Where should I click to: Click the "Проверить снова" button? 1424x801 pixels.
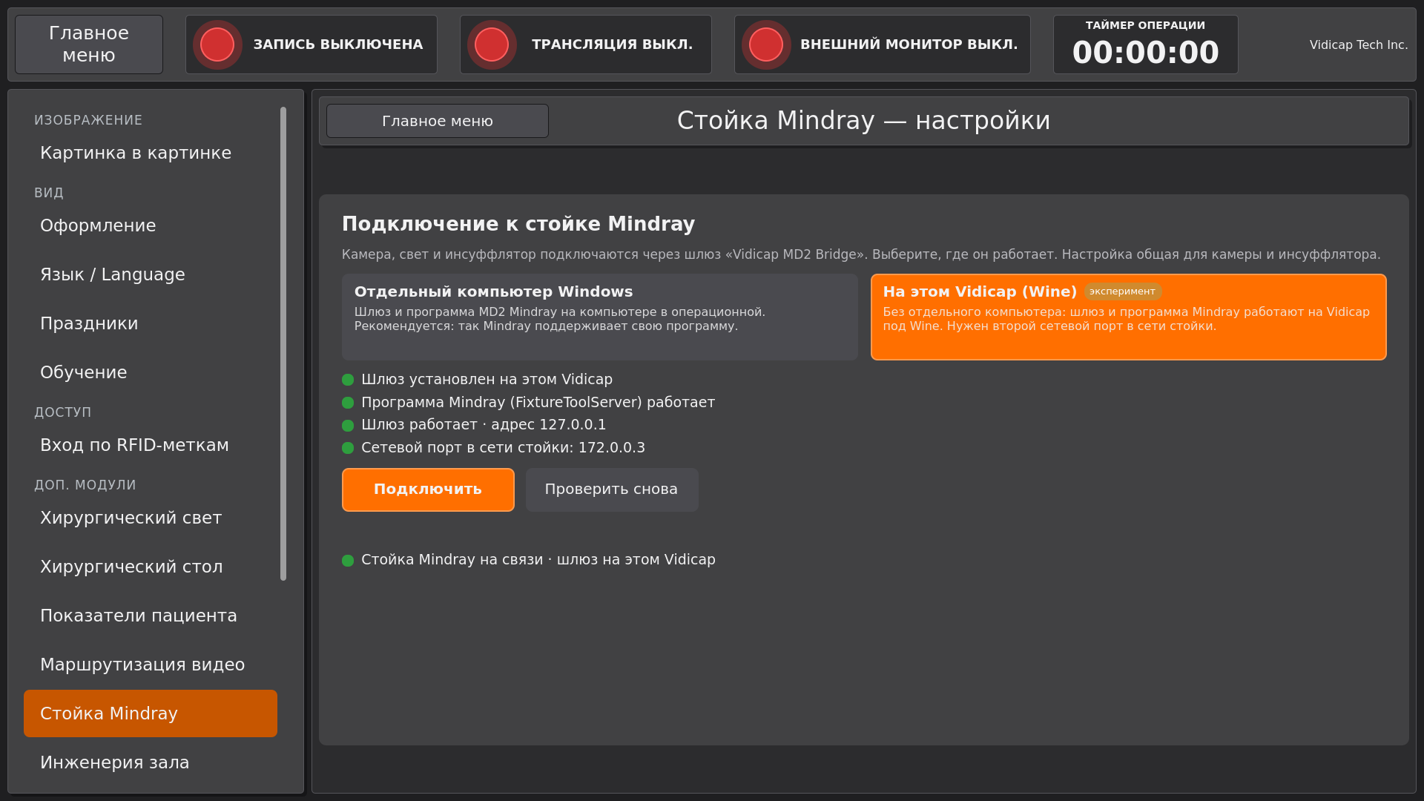click(612, 489)
